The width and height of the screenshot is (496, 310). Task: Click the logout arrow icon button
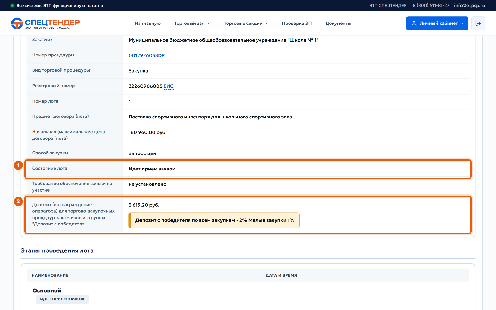[x=478, y=23]
